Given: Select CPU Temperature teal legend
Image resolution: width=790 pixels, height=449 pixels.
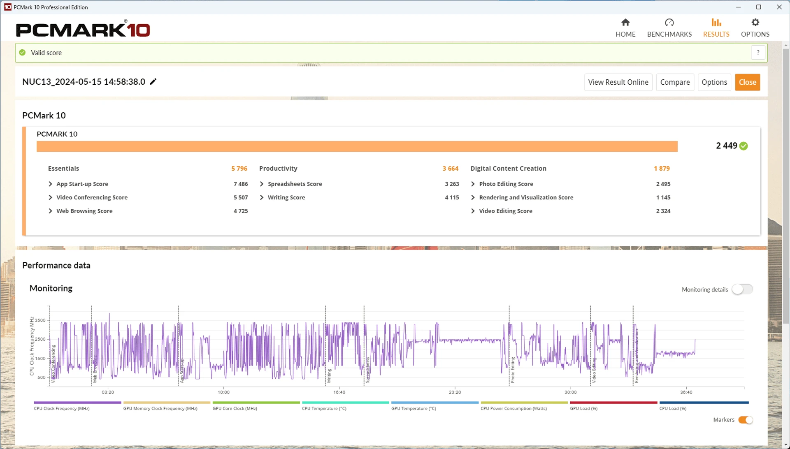Looking at the screenshot, I should tap(345, 406).
